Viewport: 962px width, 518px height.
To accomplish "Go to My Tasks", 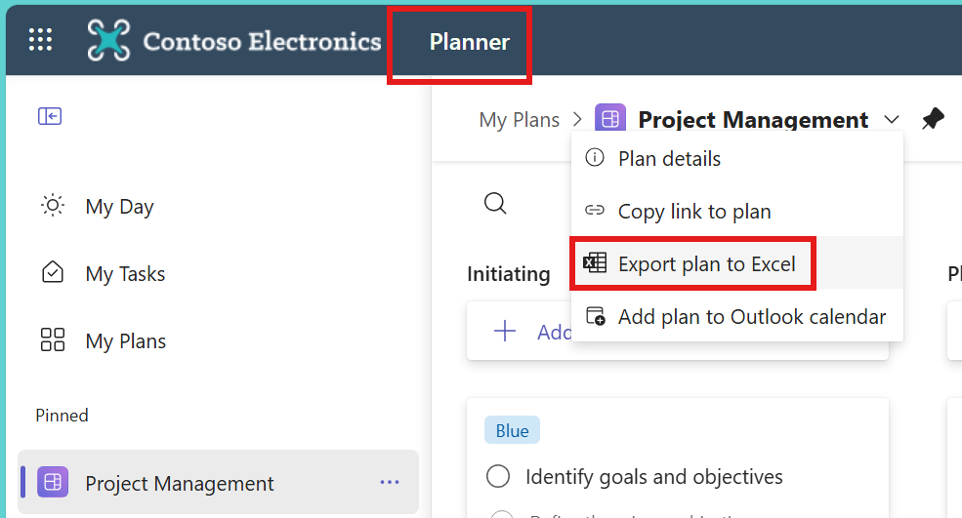I will click(x=125, y=274).
